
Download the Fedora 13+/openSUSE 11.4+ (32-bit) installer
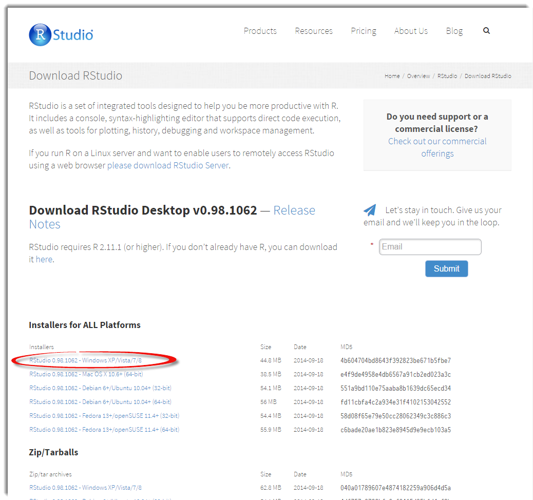[104, 416]
